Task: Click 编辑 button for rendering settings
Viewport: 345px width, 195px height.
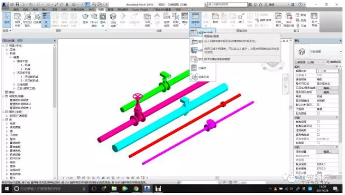Action: [x=327, y=151]
